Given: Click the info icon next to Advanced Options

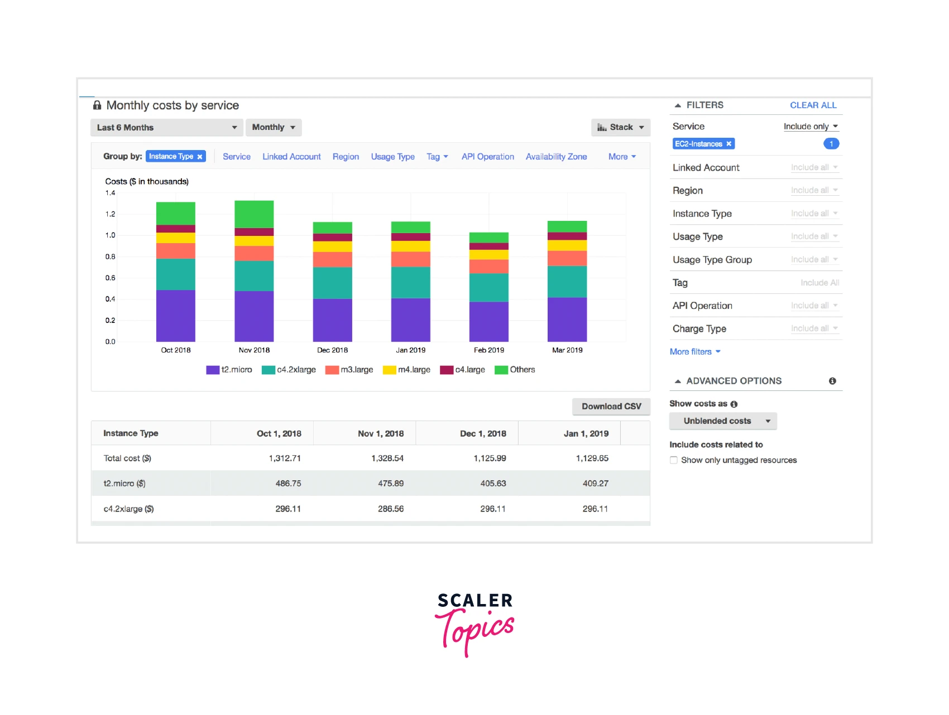Looking at the screenshot, I should click(832, 381).
